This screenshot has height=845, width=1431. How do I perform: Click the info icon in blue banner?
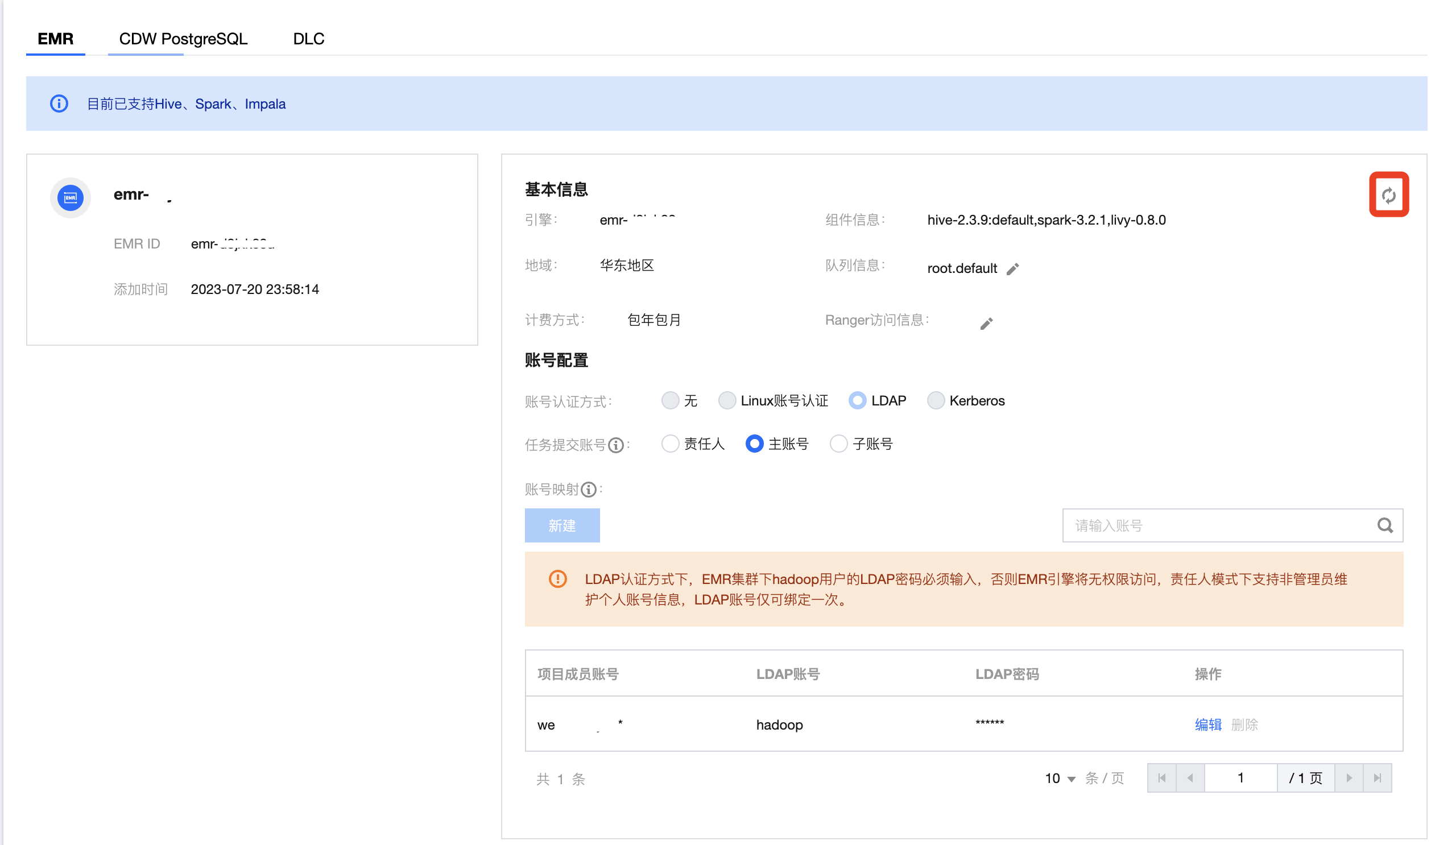(59, 103)
